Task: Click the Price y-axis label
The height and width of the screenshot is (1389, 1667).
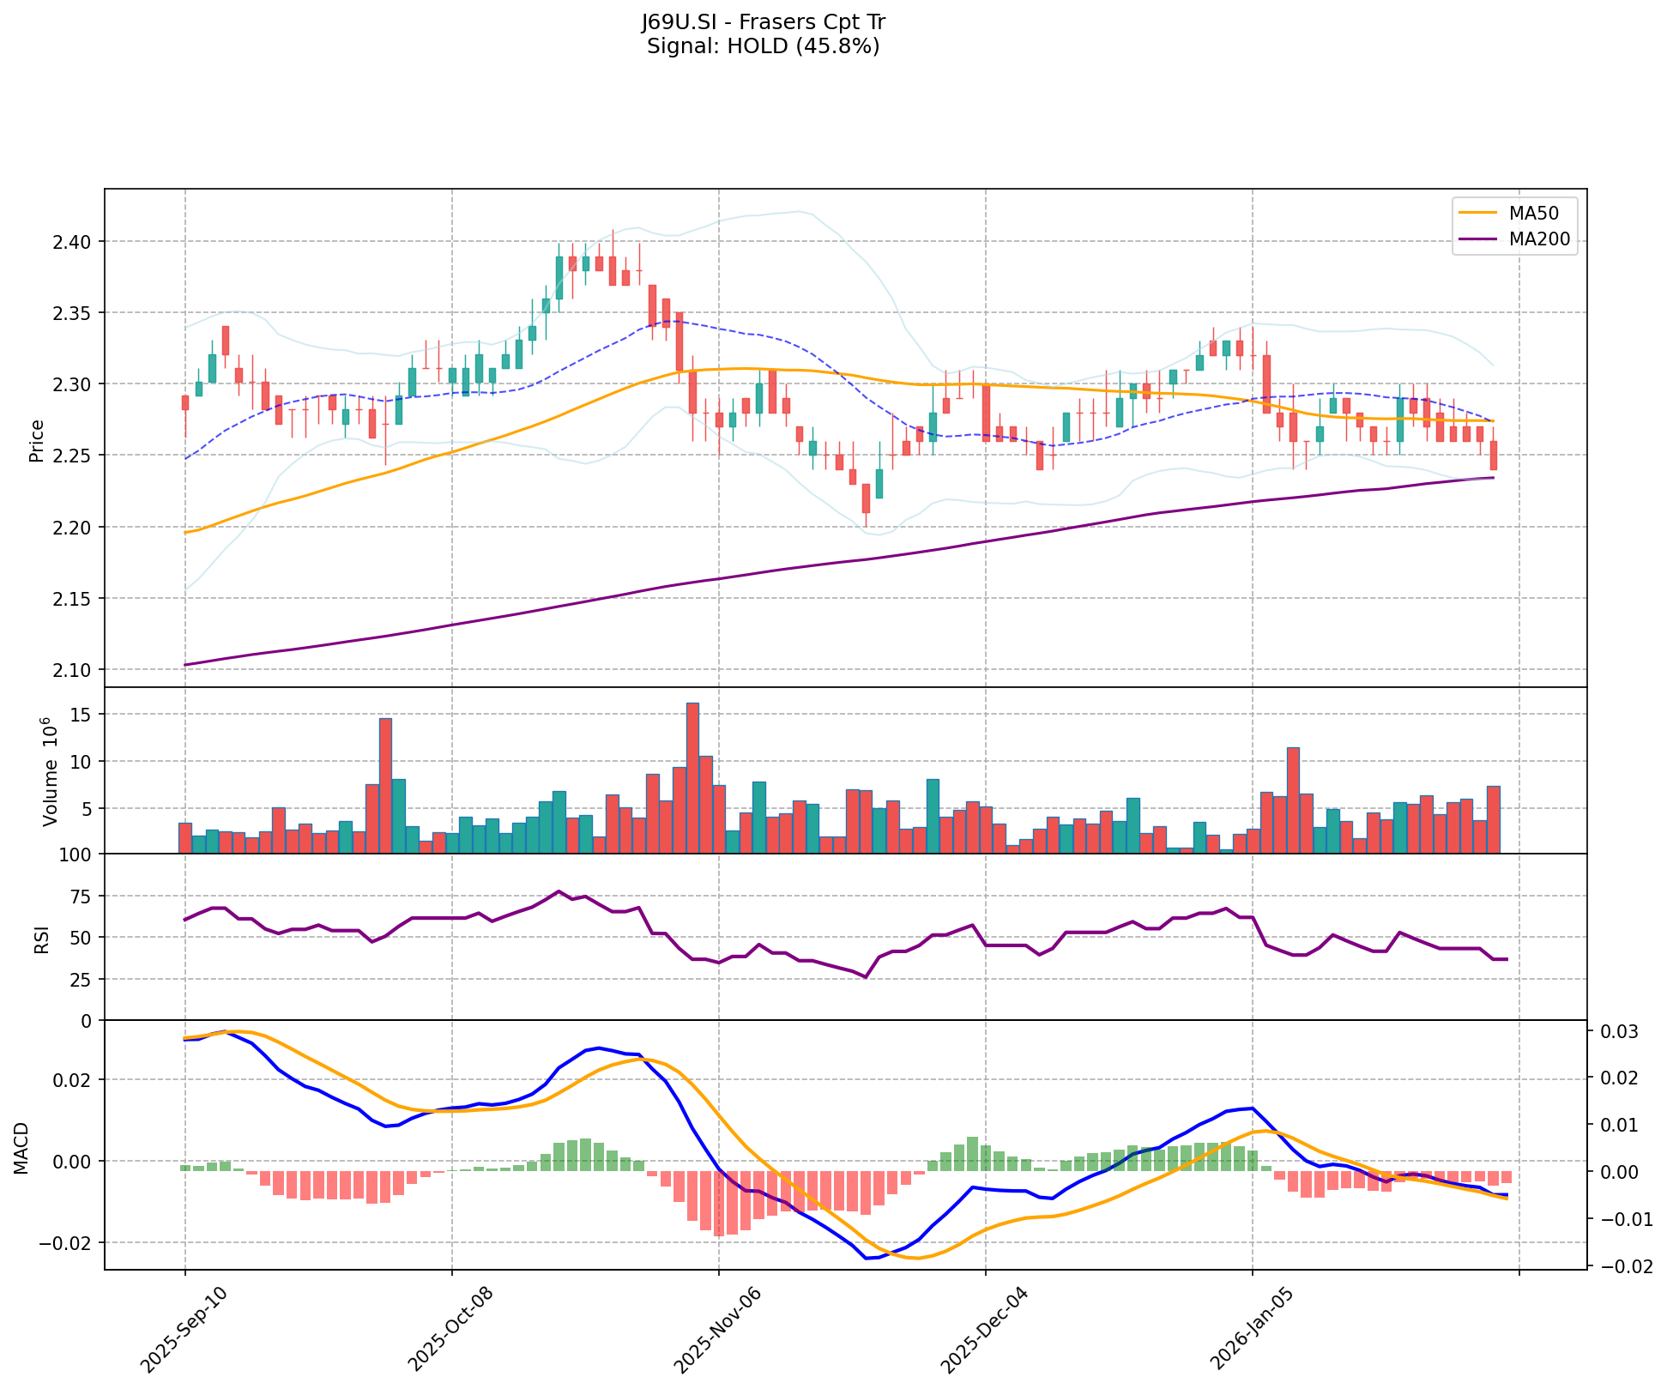Action: [x=37, y=440]
